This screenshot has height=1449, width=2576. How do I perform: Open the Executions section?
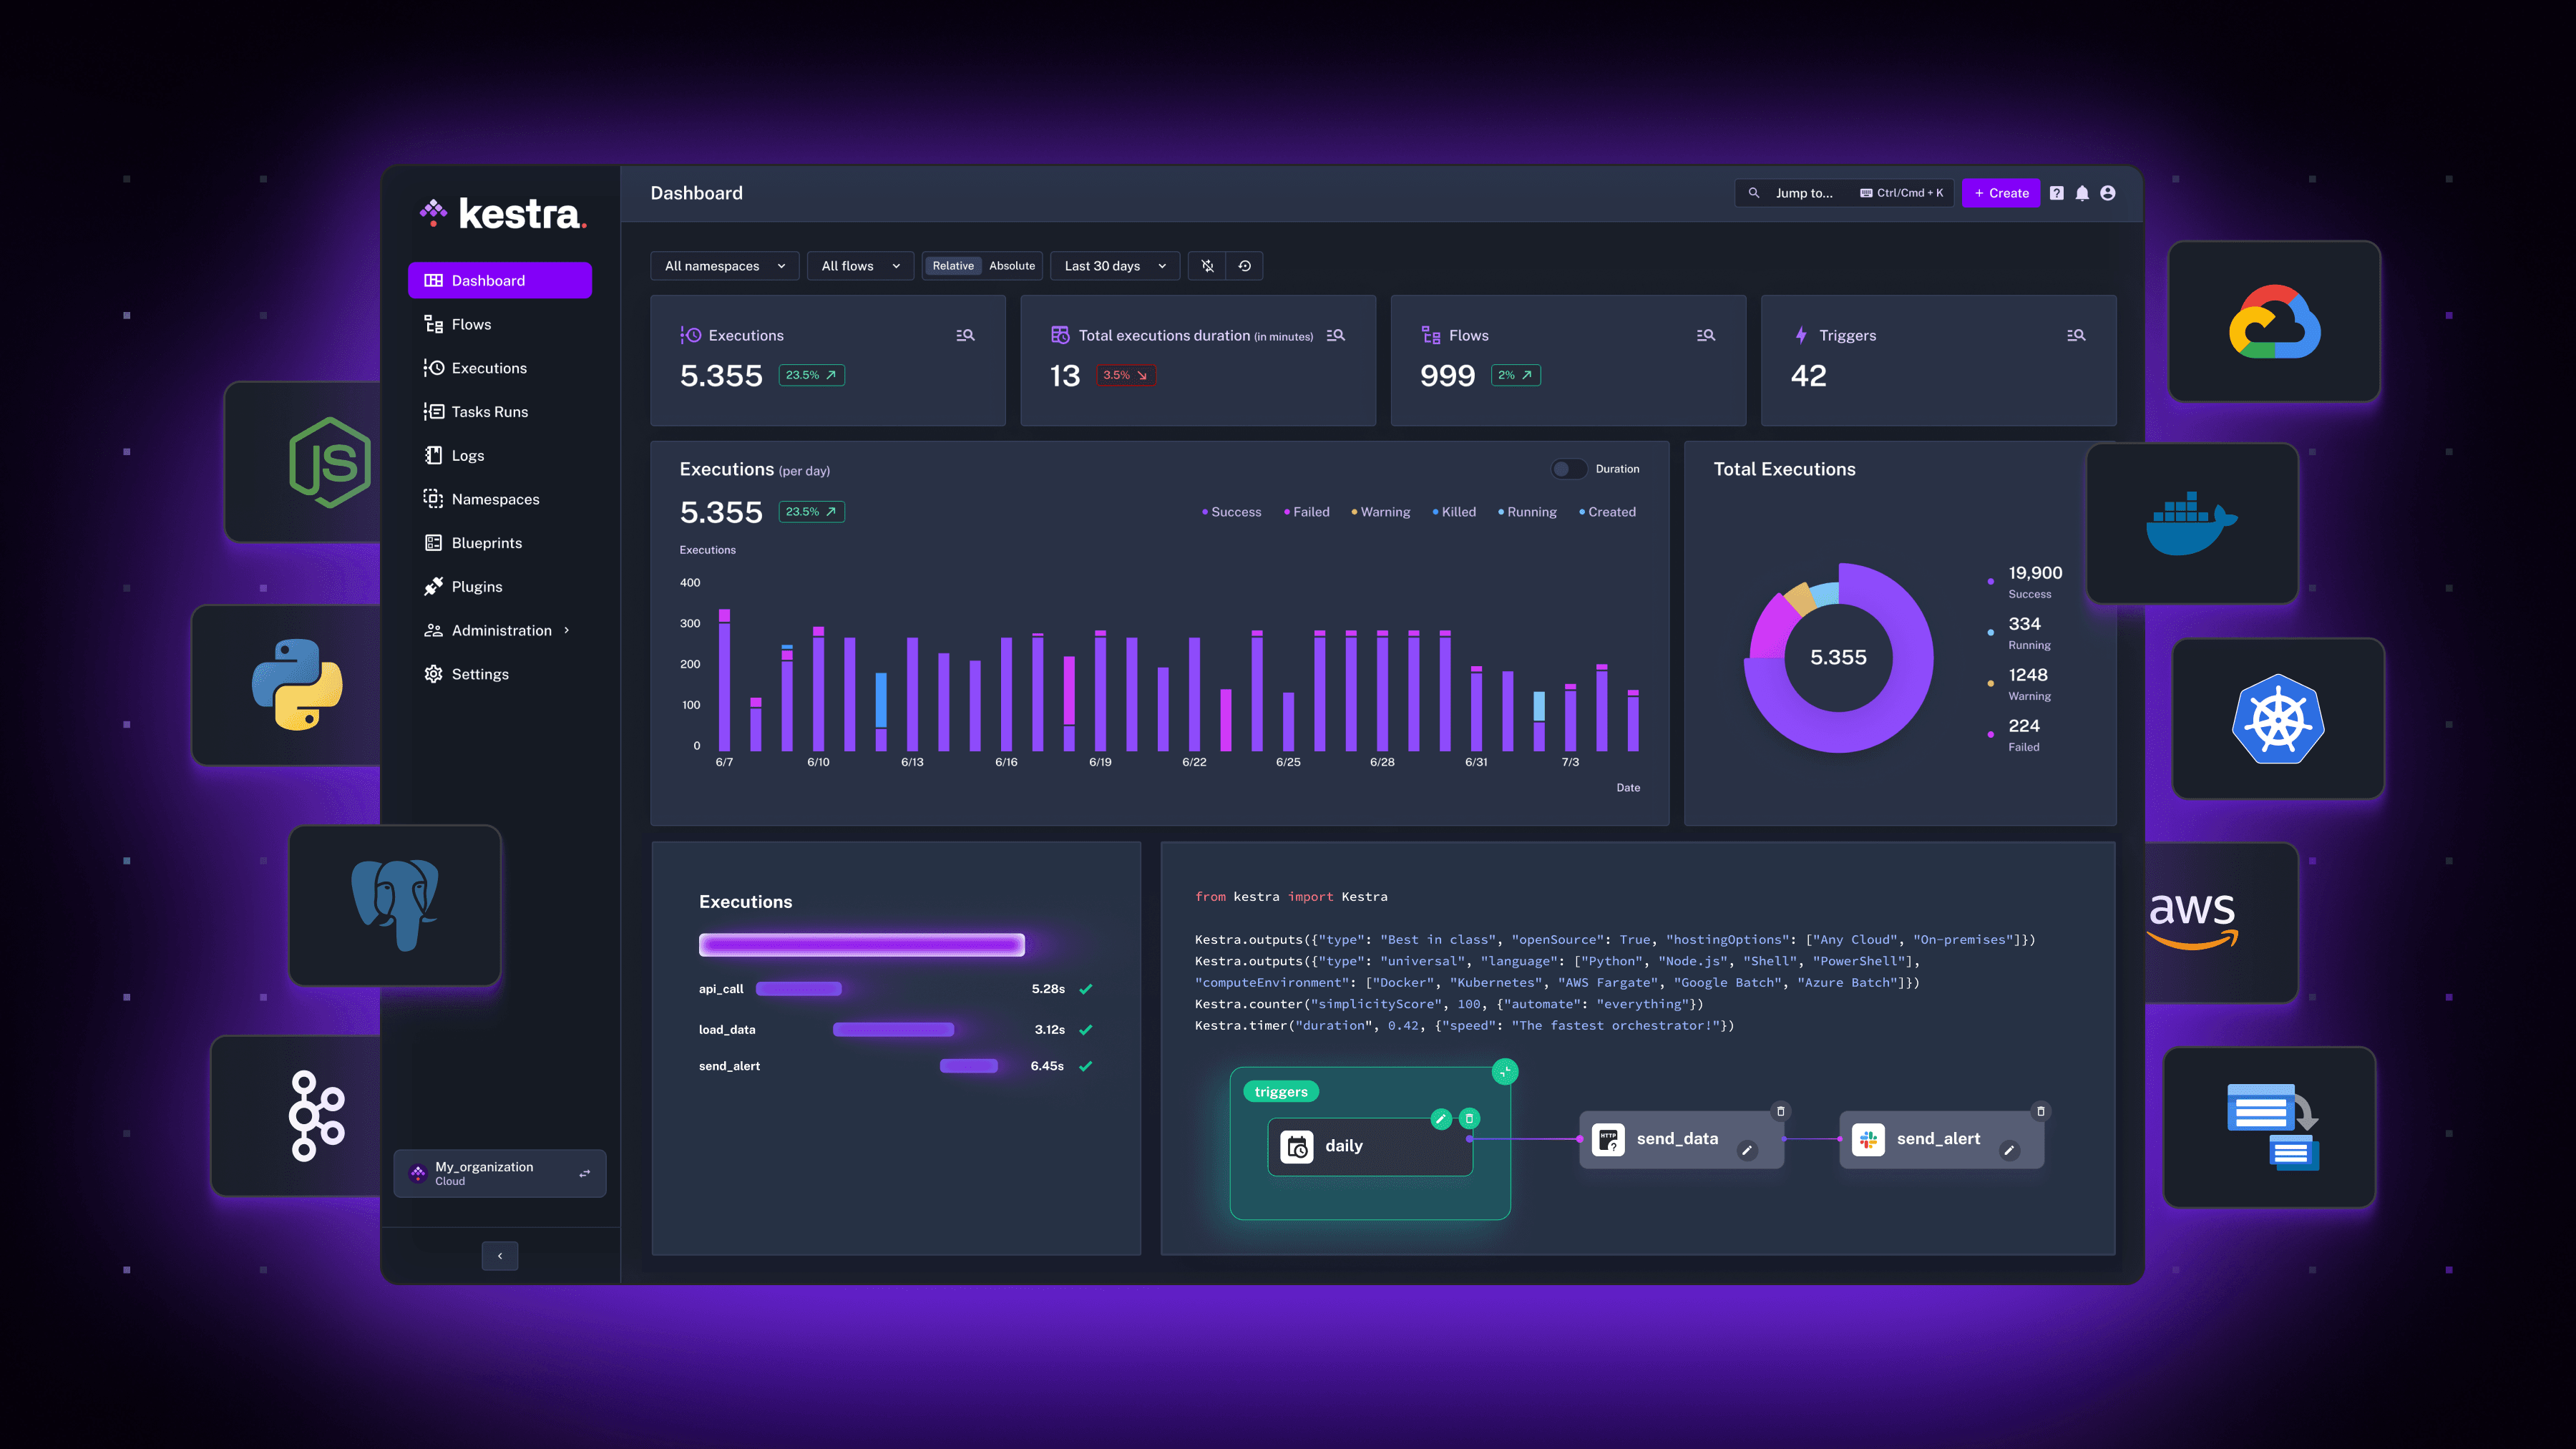(x=488, y=366)
